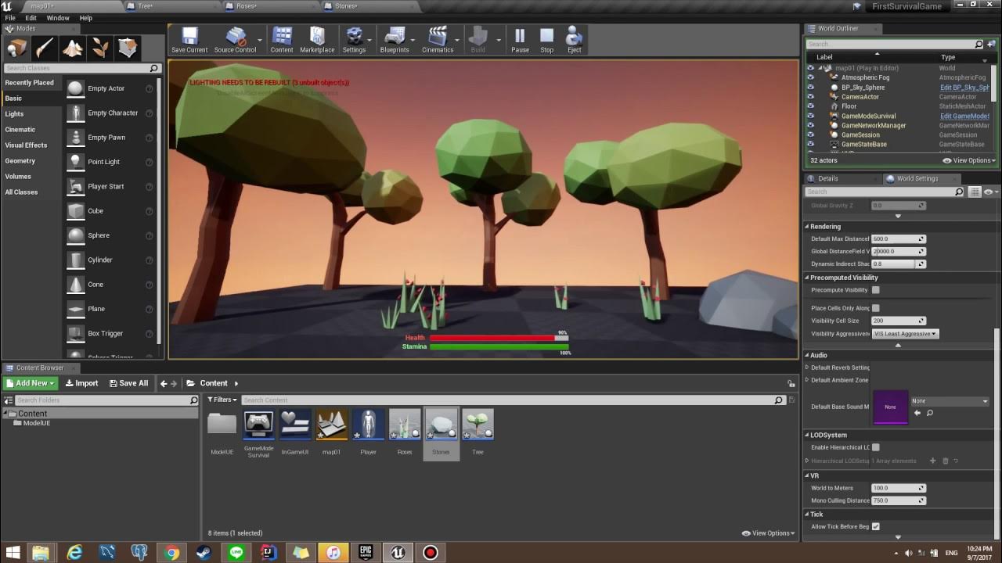This screenshot has width=1002, height=563.
Task: Open the Edit menu
Action: (31, 18)
